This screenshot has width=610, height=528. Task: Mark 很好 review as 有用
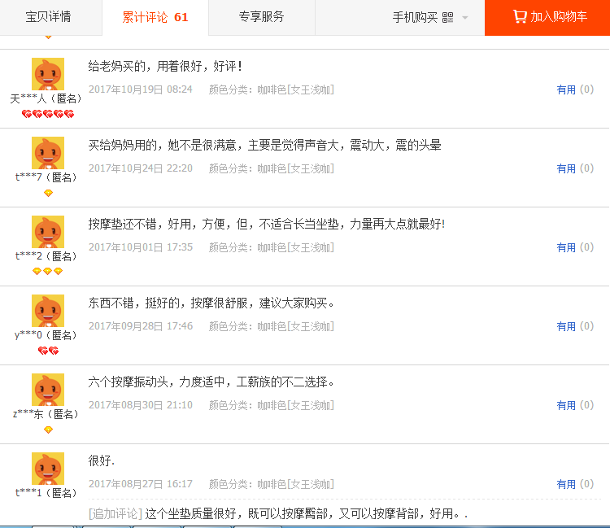(566, 485)
